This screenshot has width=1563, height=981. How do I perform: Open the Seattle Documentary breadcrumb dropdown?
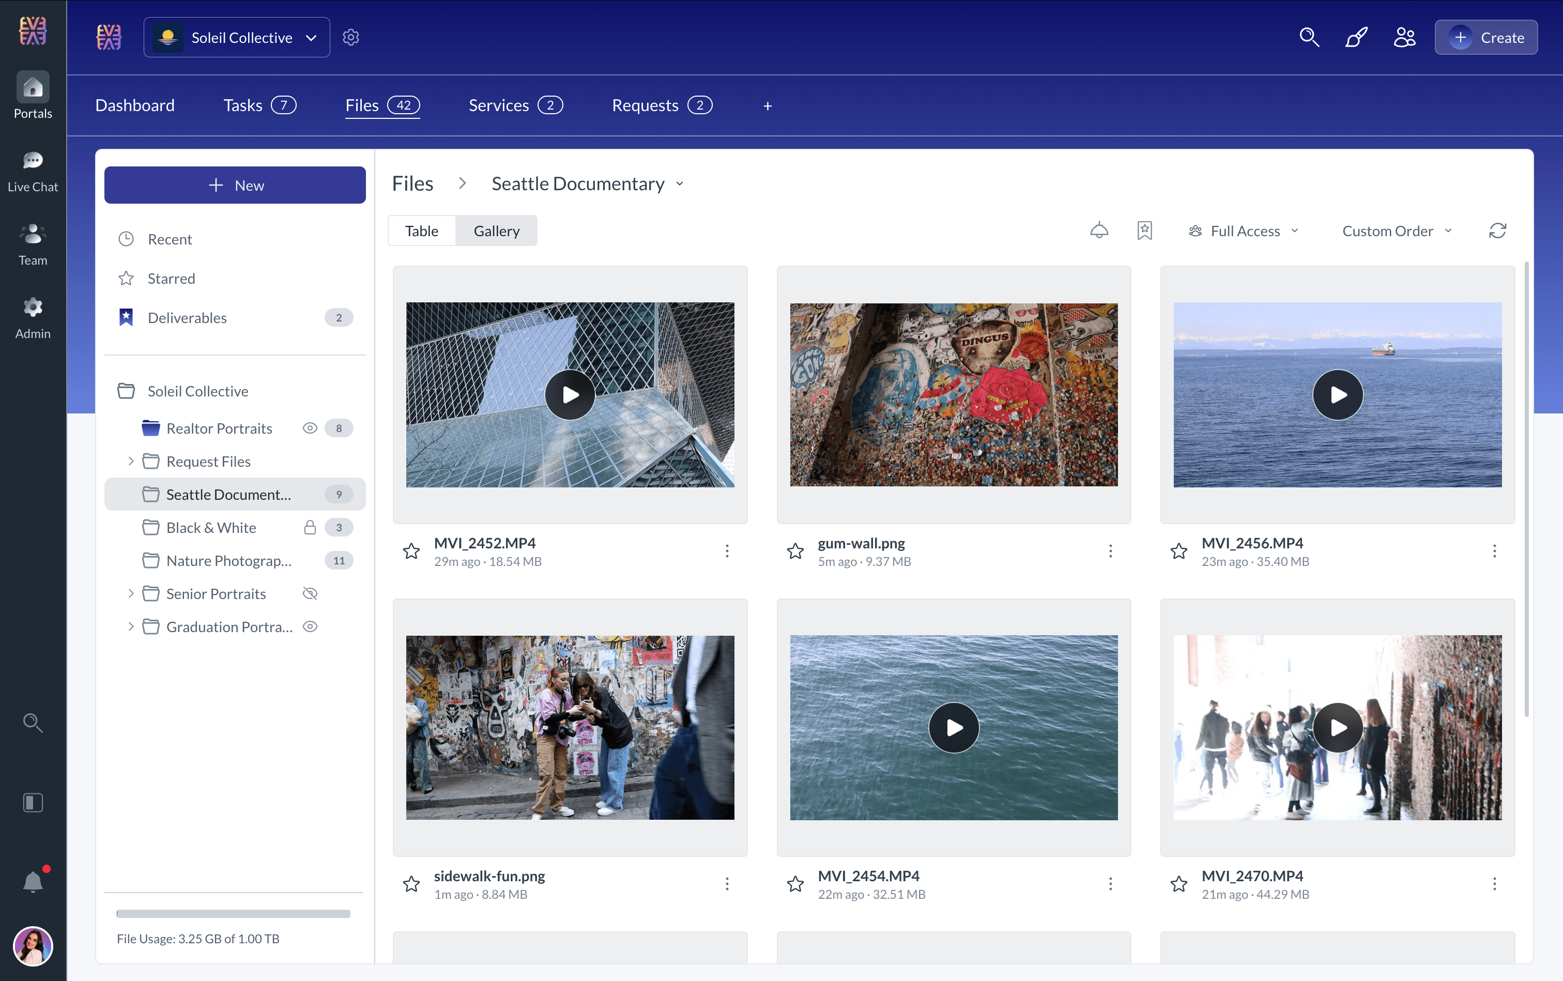click(x=680, y=183)
